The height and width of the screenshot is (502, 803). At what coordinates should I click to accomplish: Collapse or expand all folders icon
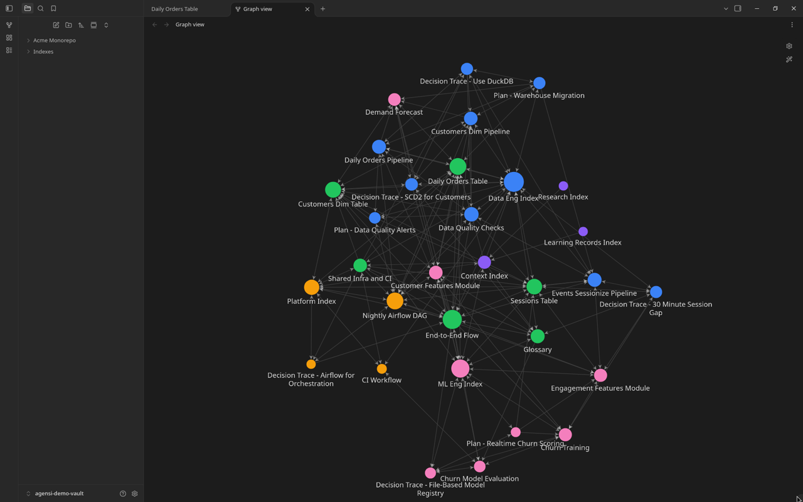[x=106, y=25]
